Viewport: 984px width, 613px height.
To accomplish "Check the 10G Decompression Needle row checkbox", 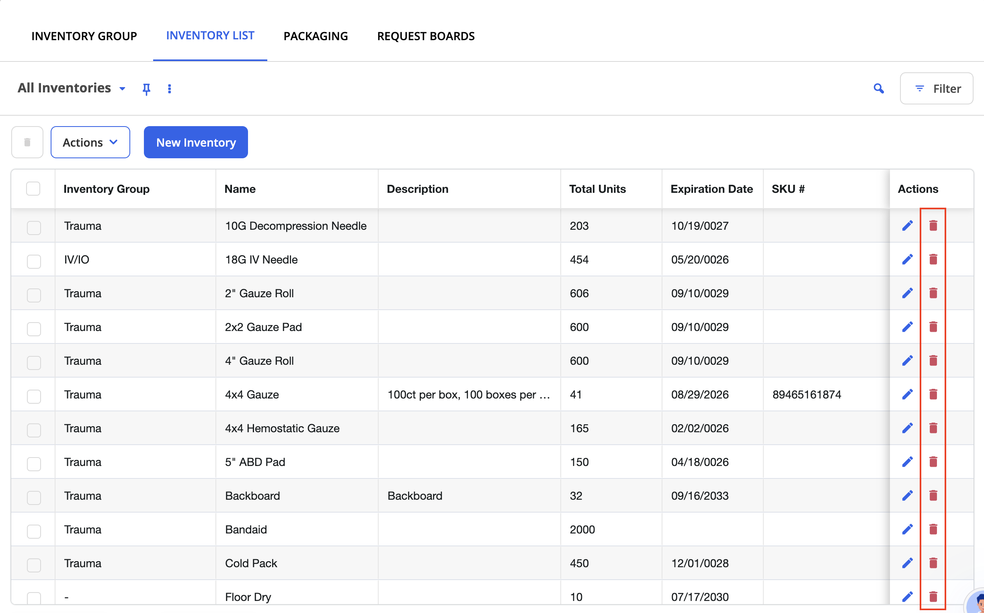I will click(x=34, y=227).
